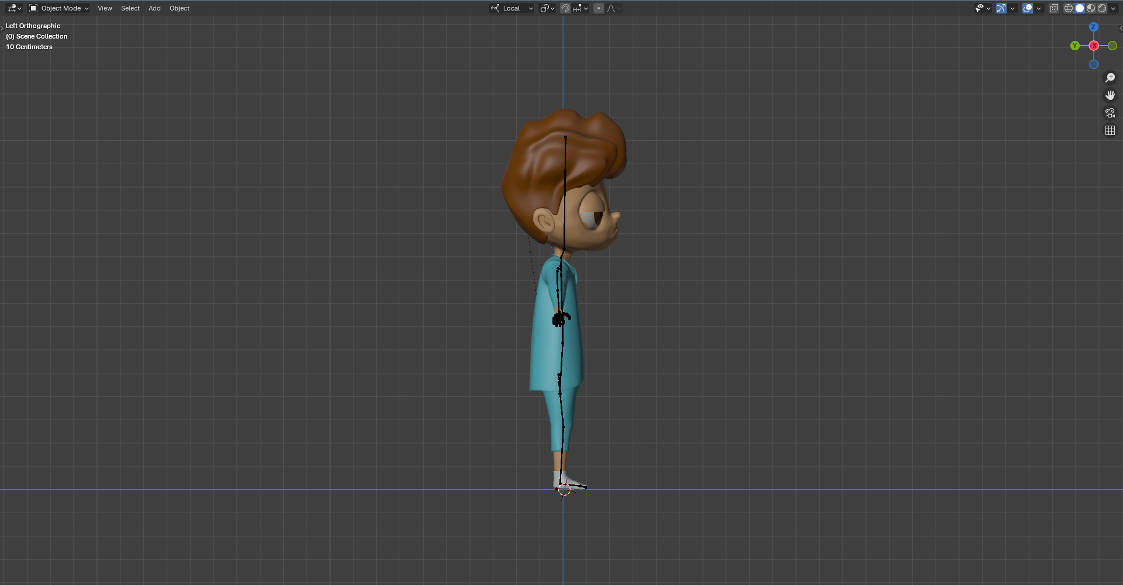Image resolution: width=1123 pixels, height=585 pixels.
Task: Switch to rendered shading
Action: pos(1102,8)
